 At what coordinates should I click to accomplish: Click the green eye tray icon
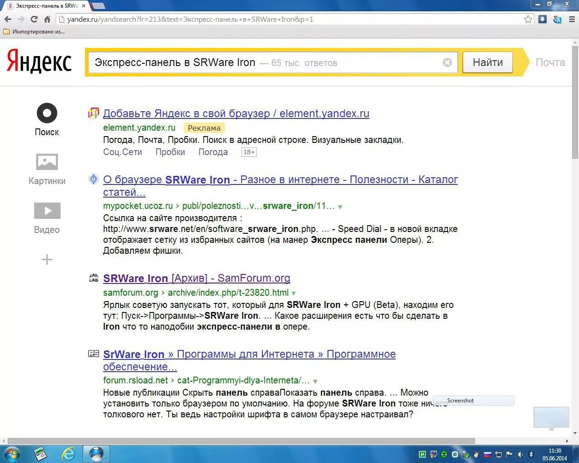click(444, 454)
